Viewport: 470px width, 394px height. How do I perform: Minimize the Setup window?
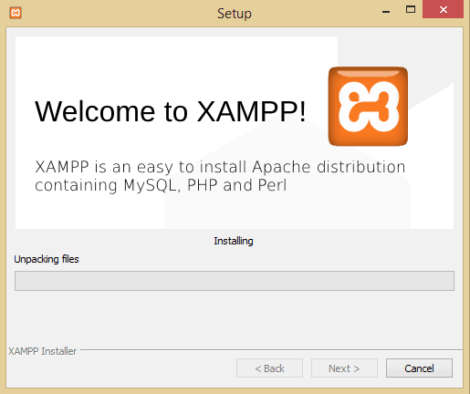coord(386,12)
